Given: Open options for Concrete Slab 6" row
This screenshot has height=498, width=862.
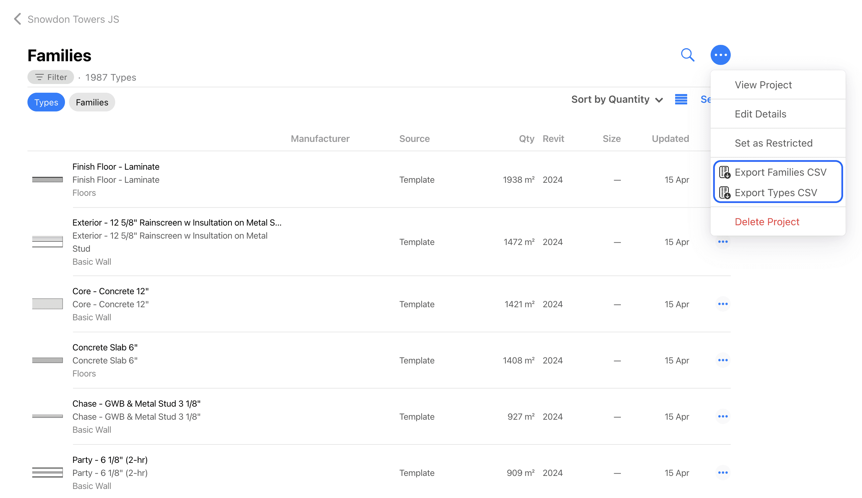Looking at the screenshot, I should [x=722, y=360].
